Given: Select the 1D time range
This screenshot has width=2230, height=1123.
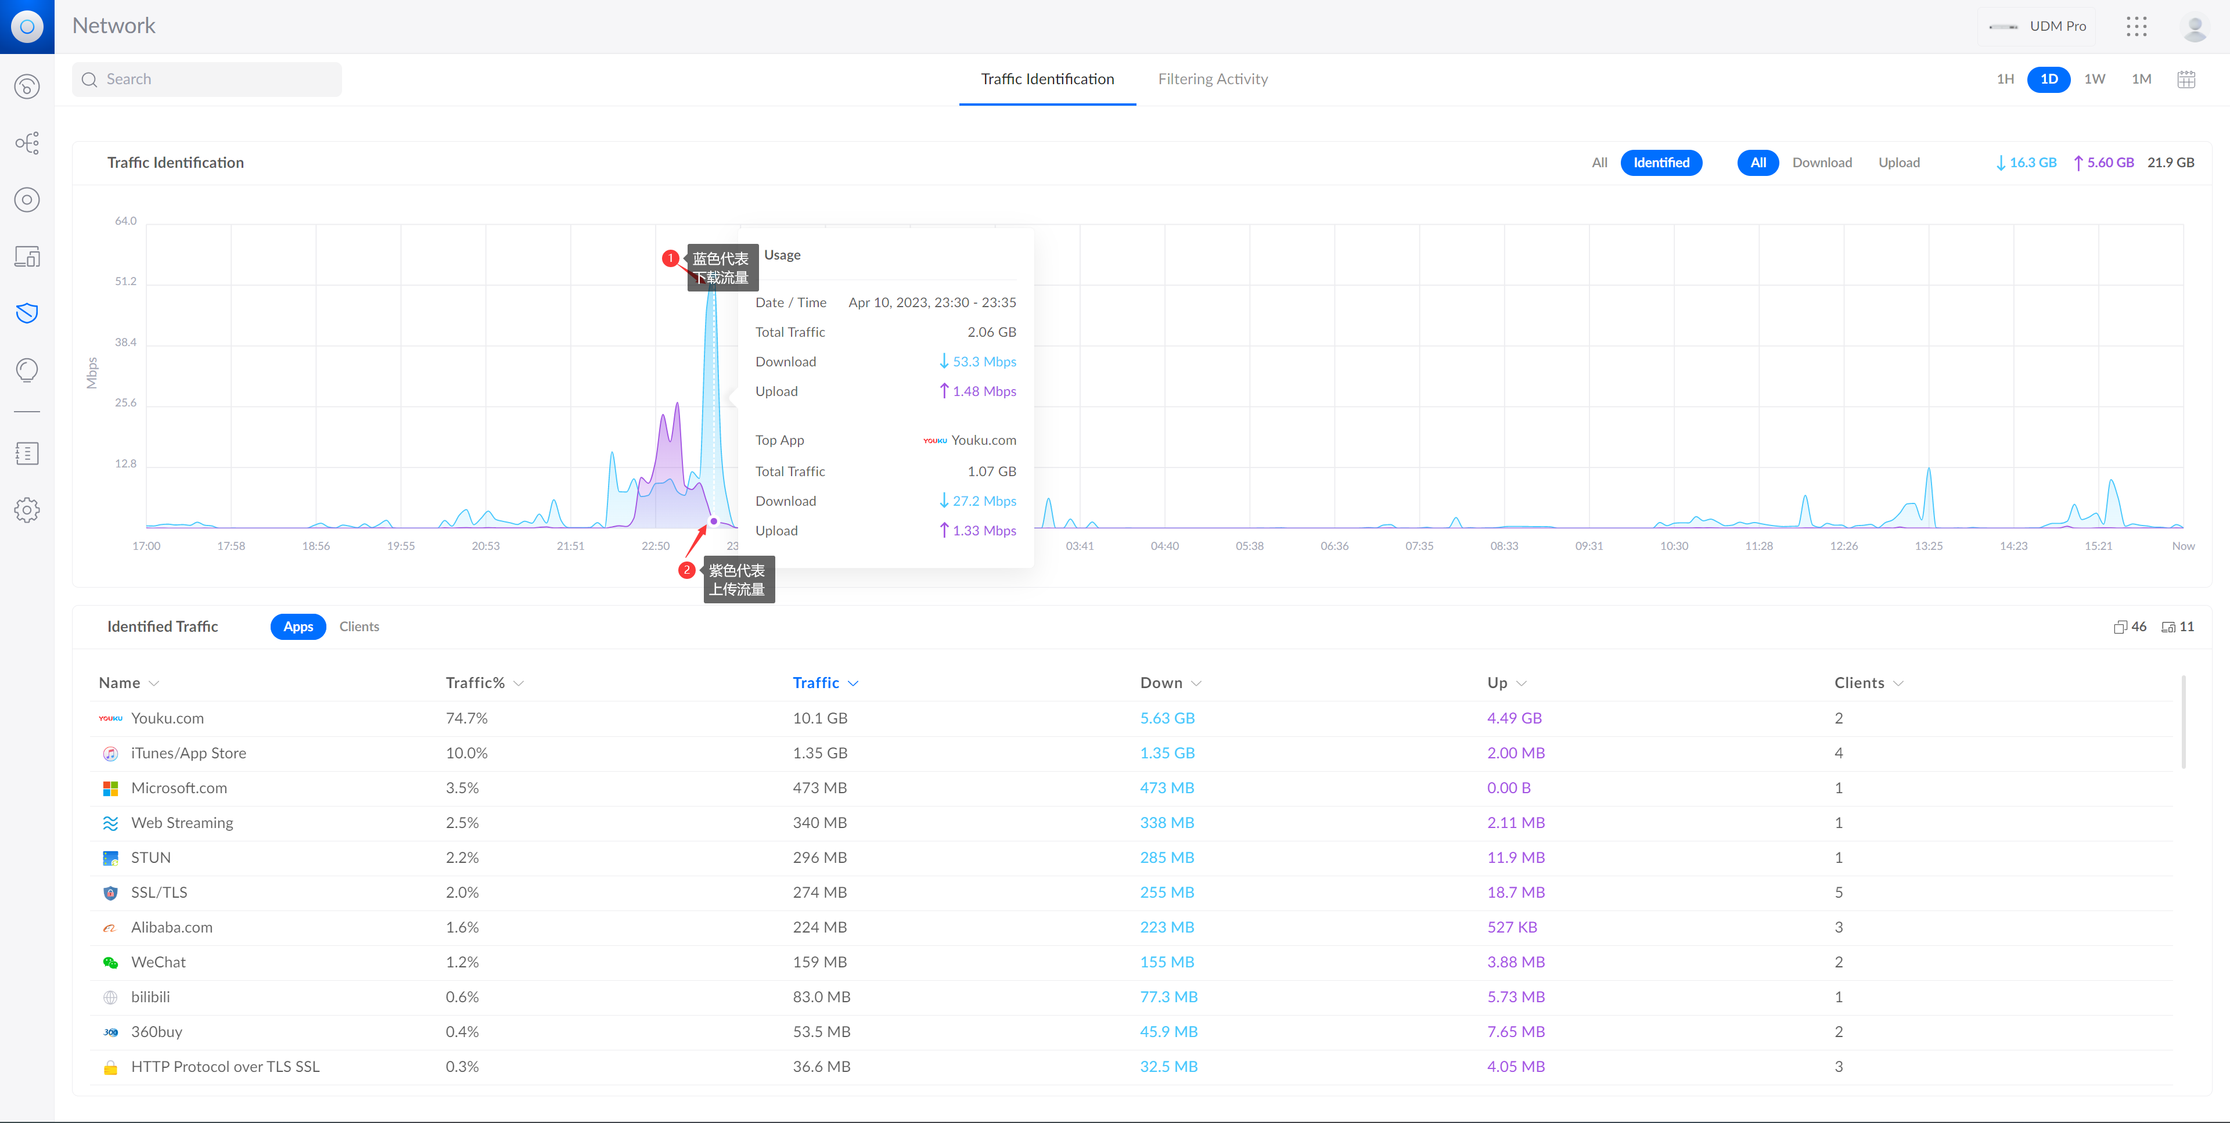Looking at the screenshot, I should [2048, 80].
